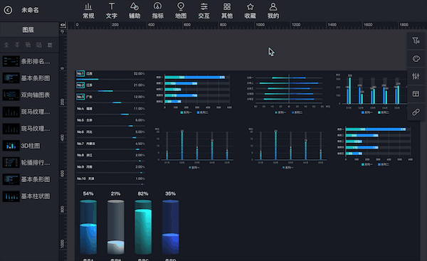Viewport: 427px width, 261px height.
Task: Click the 3D柱图 layer thumbnail
Action: click(11, 146)
